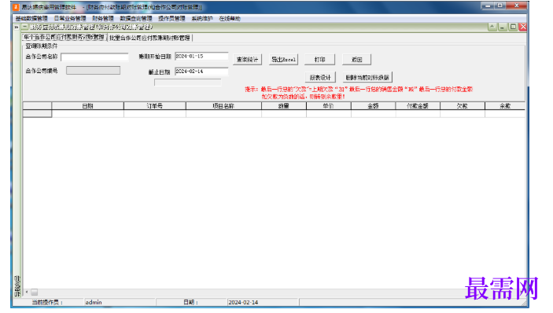Click the 余款 column header
The width and height of the screenshot is (553, 313).
[x=505, y=105]
